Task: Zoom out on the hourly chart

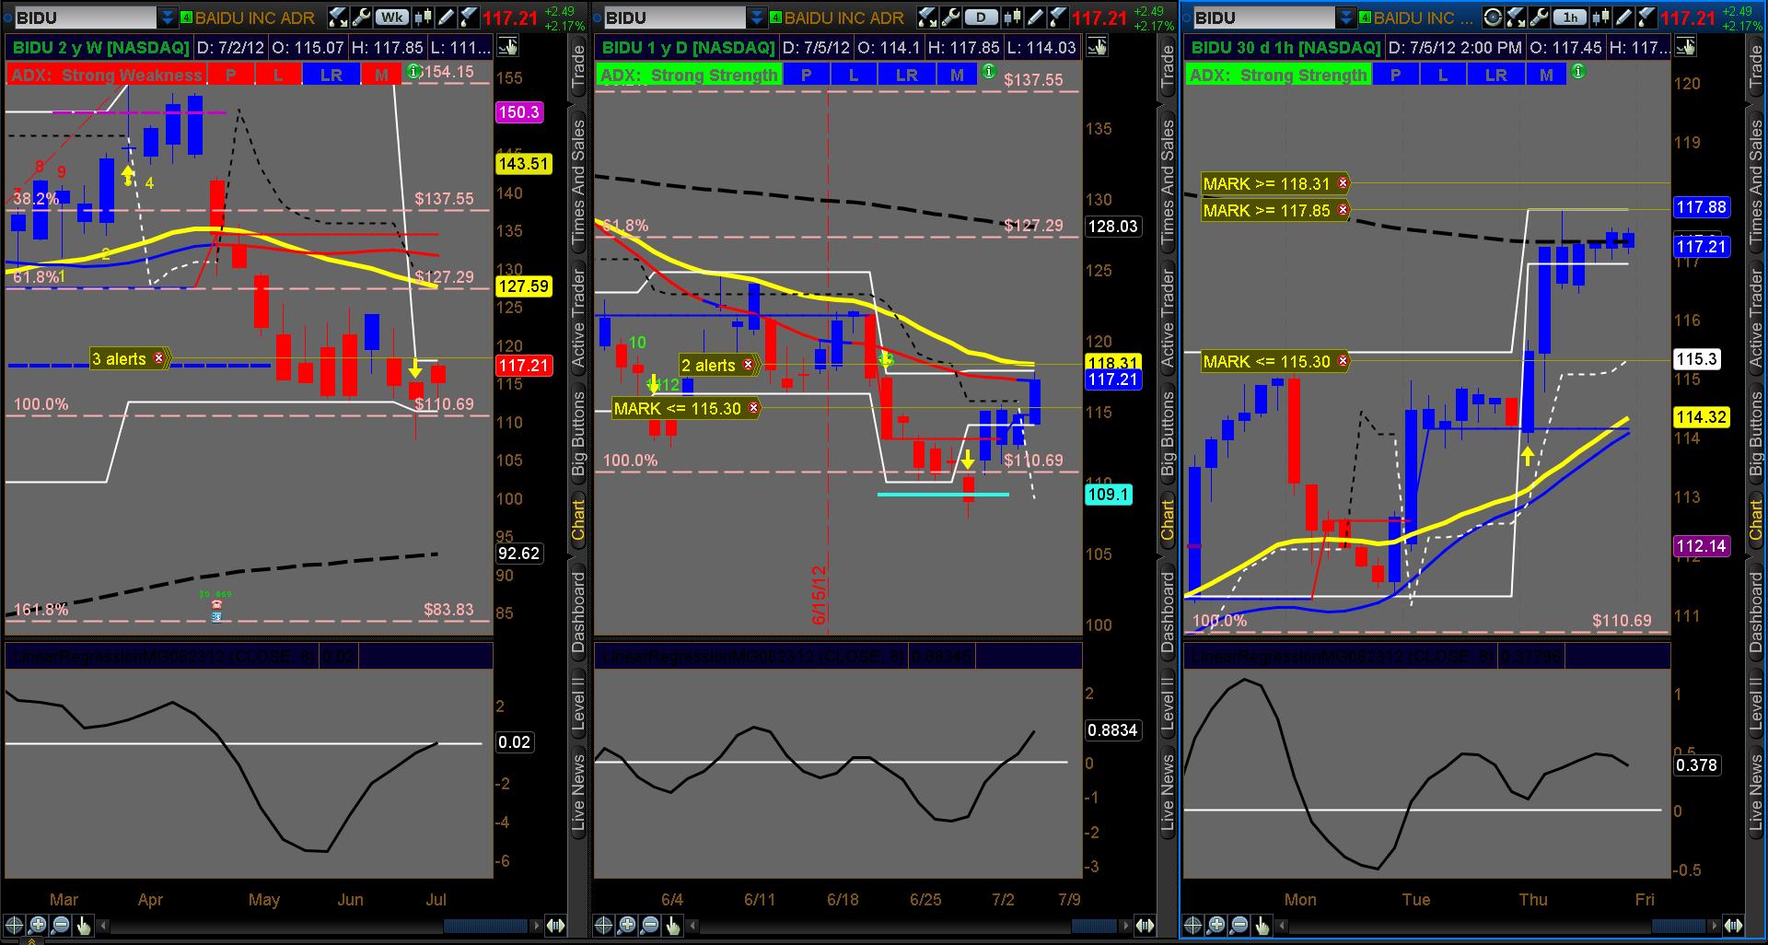Action: tap(1239, 926)
